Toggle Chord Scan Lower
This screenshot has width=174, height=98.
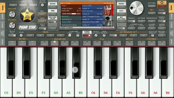coord(132,28)
